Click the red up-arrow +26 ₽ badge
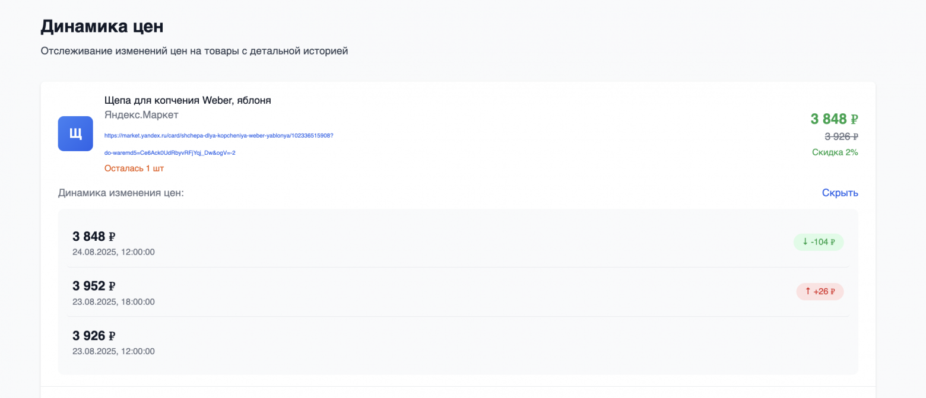The image size is (926, 398). [820, 292]
